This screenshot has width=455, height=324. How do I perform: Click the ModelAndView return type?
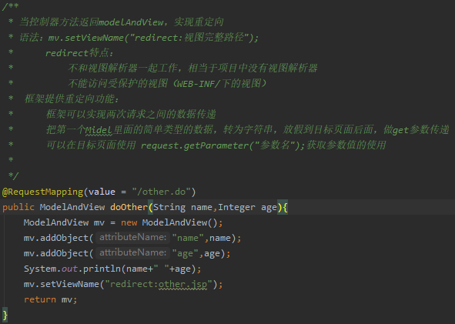(72, 207)
